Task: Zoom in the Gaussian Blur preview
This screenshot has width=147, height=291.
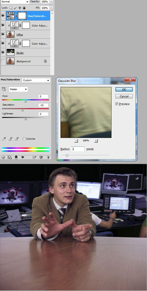Action: click(x=96, y=141)
